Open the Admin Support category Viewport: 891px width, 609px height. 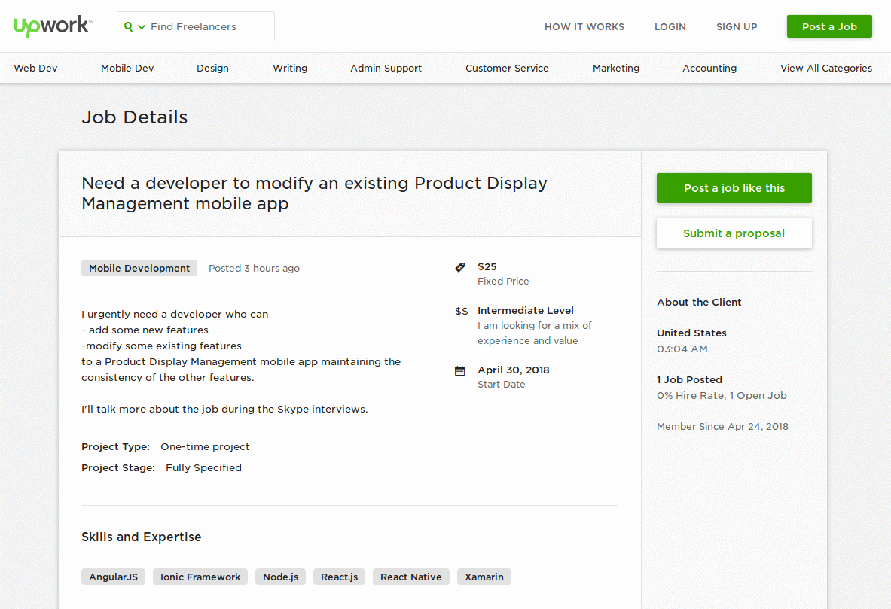(386, 69)
